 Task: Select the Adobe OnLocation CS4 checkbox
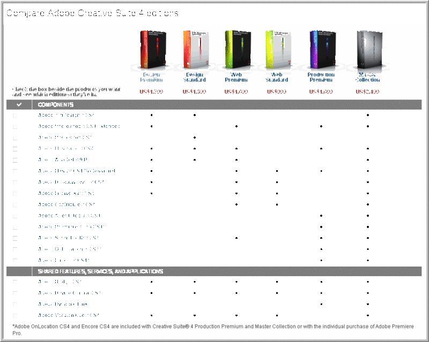pyautogui.click(x=15, y=249)
